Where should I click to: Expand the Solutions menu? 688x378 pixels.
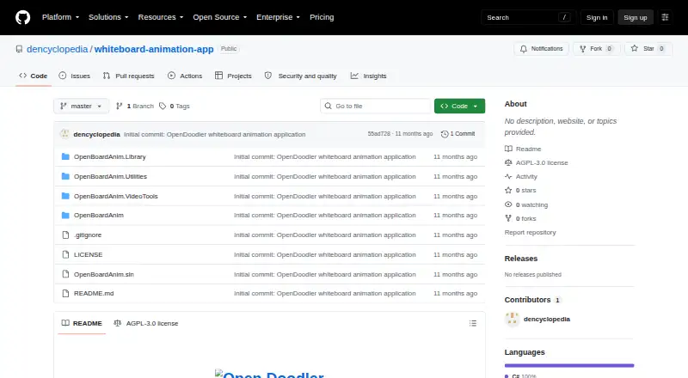pyautogui.click(x=108, y=17)
